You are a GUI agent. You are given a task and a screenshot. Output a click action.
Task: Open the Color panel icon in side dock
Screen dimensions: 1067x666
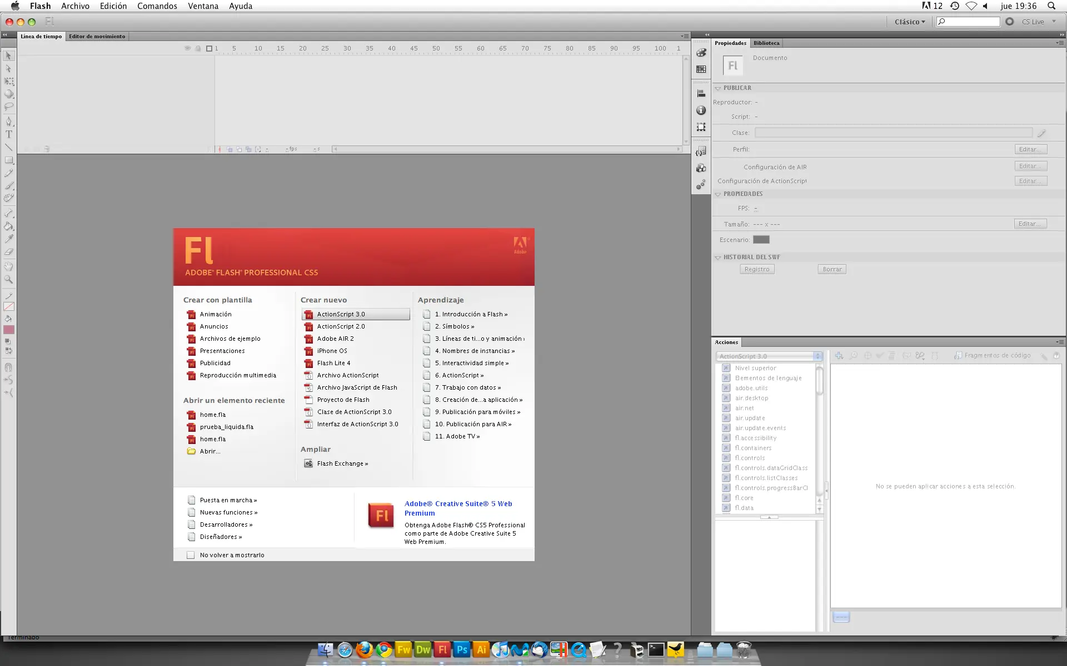[701, 53]
